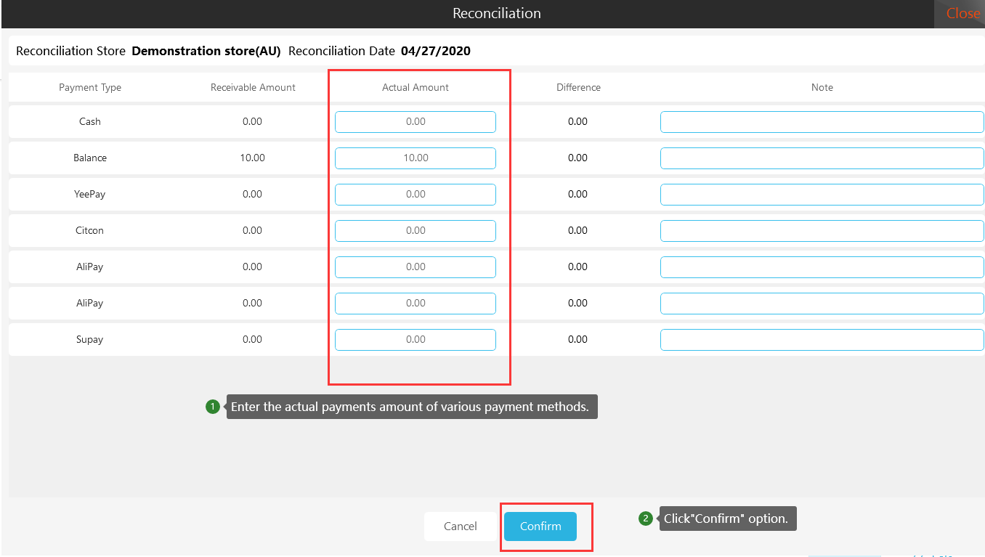985x557 pixels.
Task: Select the lower AliPay note field
Action: click(x=822, y=304)
